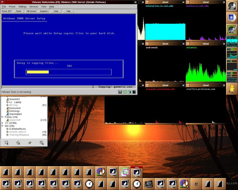Open the Devices menu
Viewport: 238px width, 190px height.
[34, 7]
